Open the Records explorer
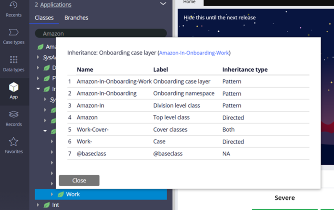The height and width of the screenshot is (210, 334). [x=14, y=118]
